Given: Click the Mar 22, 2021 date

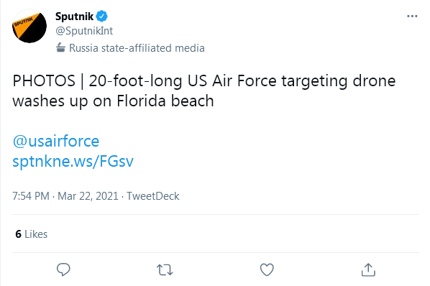Looking at the screenshot, I should [88, 196].
